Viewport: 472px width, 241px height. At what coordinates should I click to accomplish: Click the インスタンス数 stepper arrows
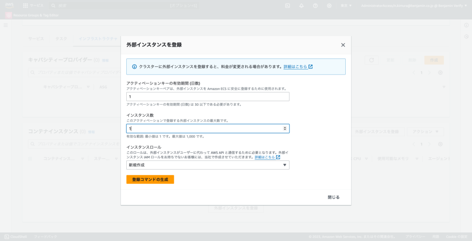(285, 129)
